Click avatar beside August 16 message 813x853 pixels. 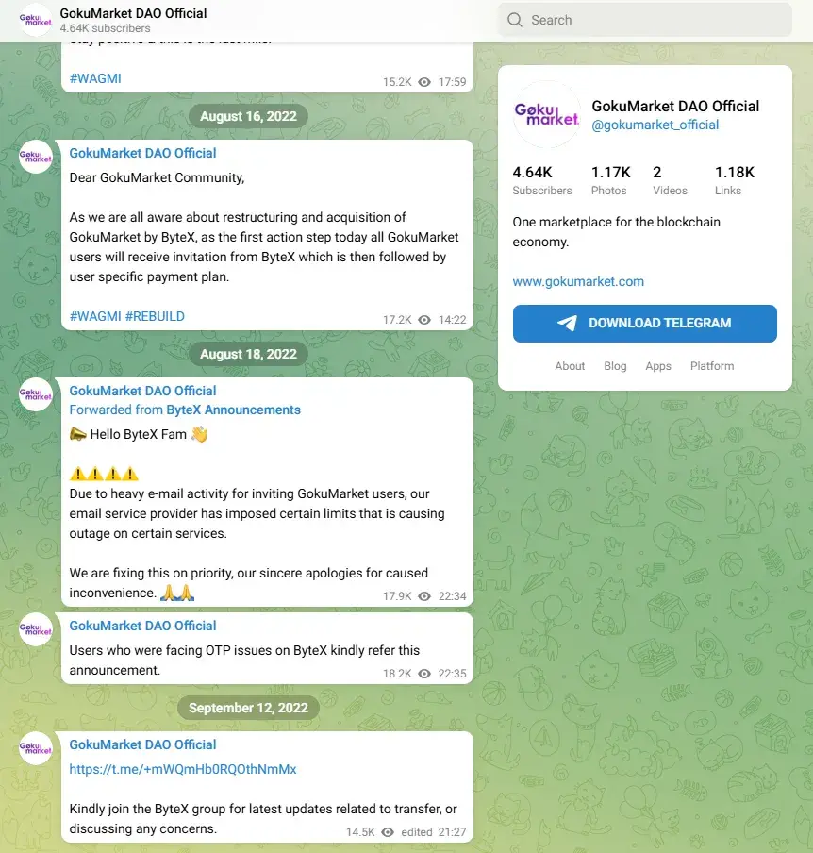(x=36, y=157)
